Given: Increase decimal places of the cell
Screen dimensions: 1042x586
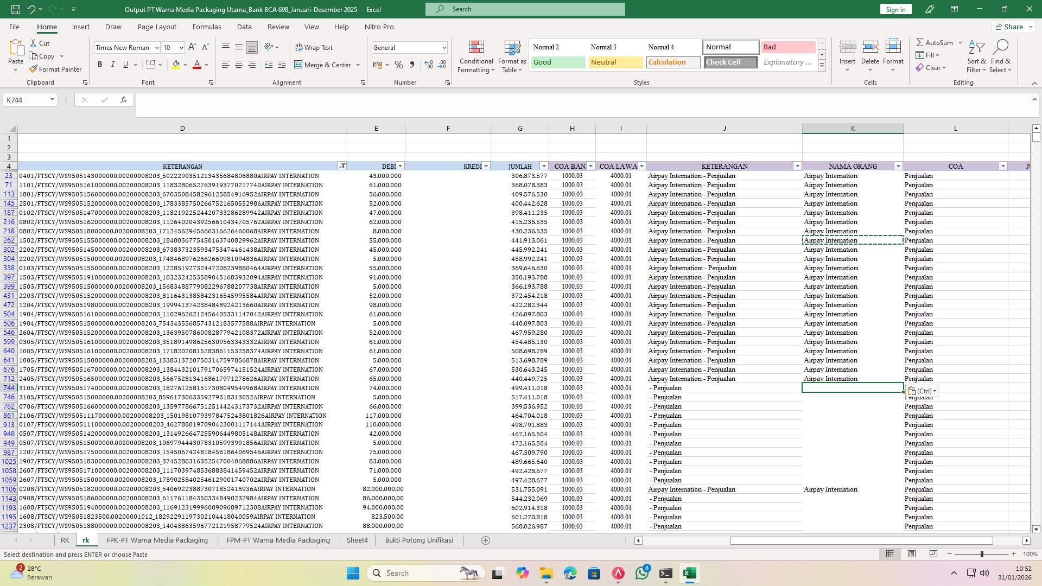Looking at the screenshot, I should 428,65.
